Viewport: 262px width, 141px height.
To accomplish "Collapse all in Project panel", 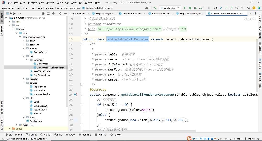I will [x=53, y=13].
